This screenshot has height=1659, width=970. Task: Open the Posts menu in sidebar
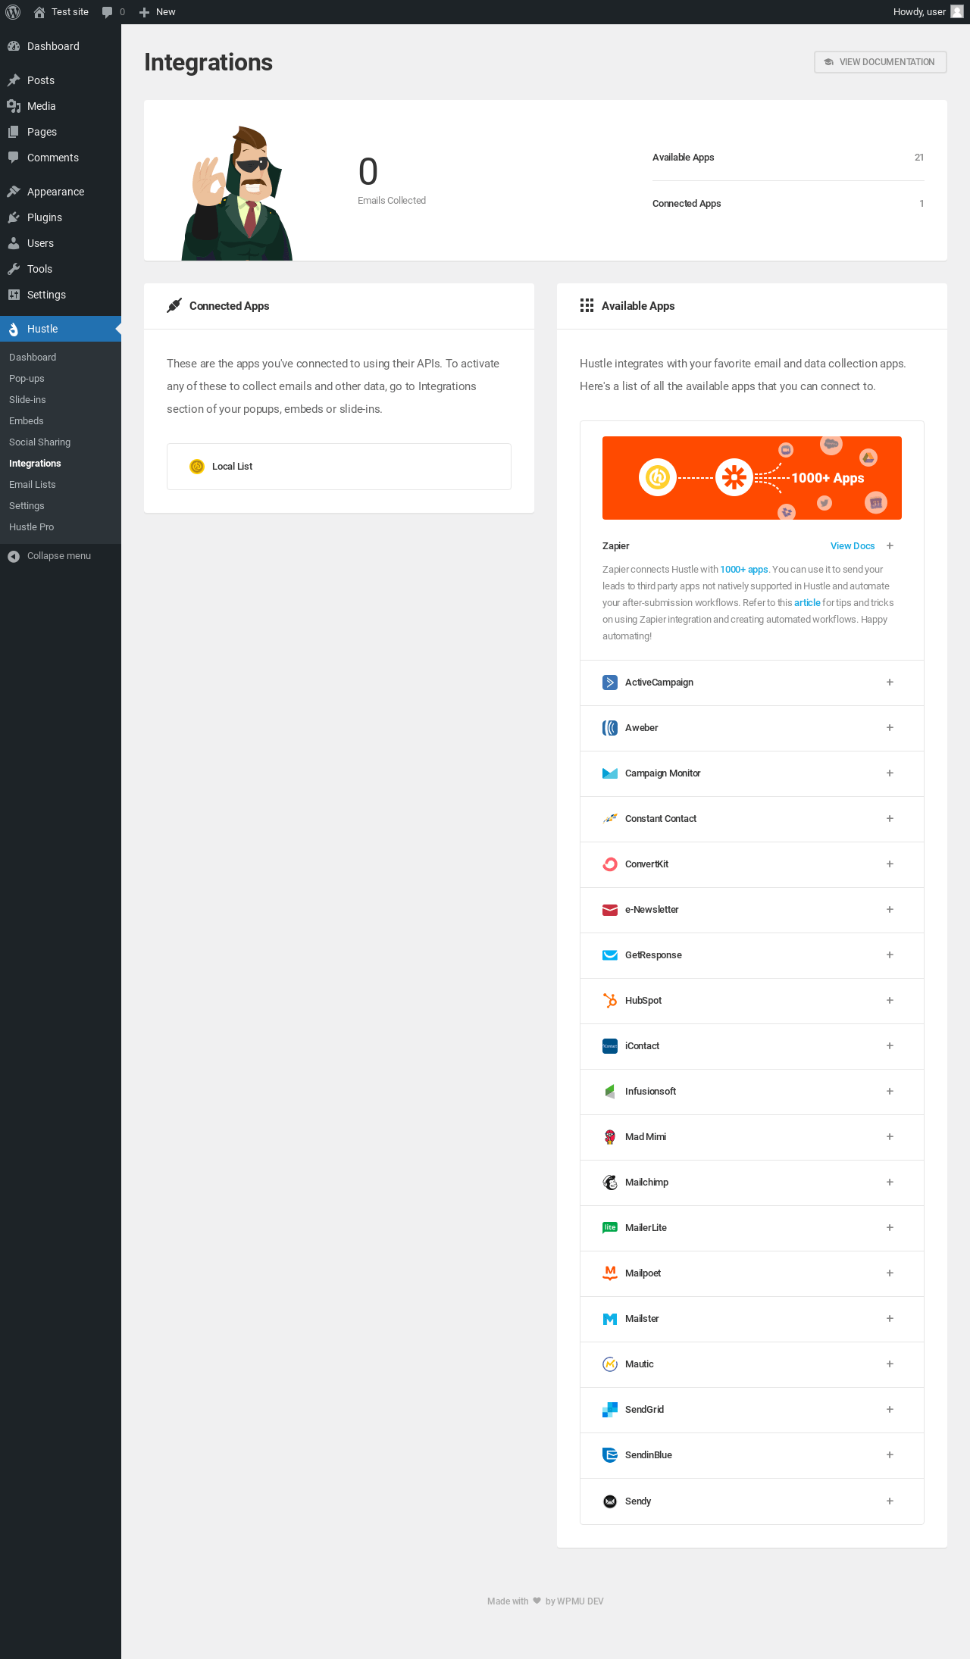[x=61, y=80]
